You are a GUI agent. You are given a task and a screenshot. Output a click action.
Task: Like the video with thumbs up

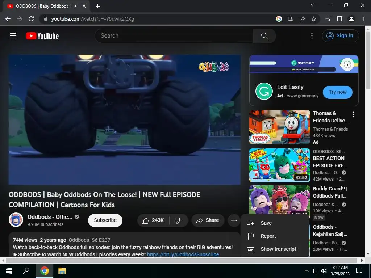153,220
